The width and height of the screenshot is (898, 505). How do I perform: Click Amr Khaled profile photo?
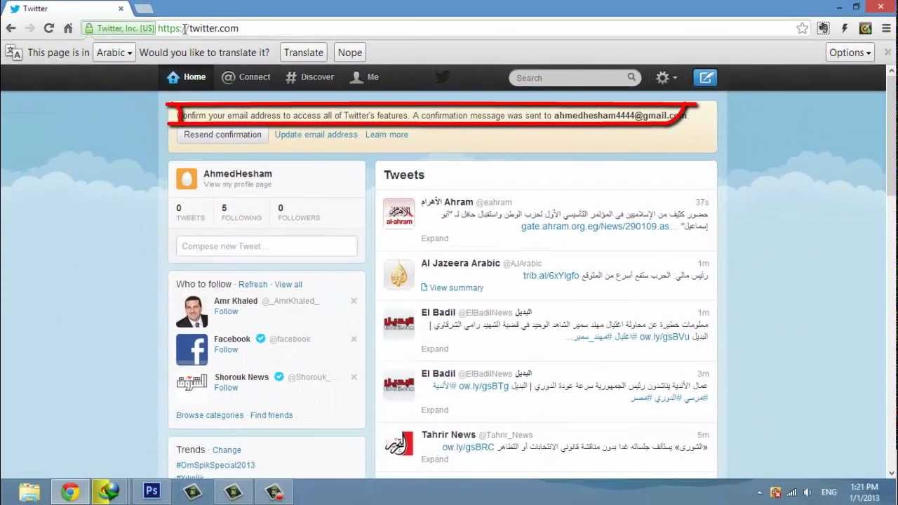point(192,311)
